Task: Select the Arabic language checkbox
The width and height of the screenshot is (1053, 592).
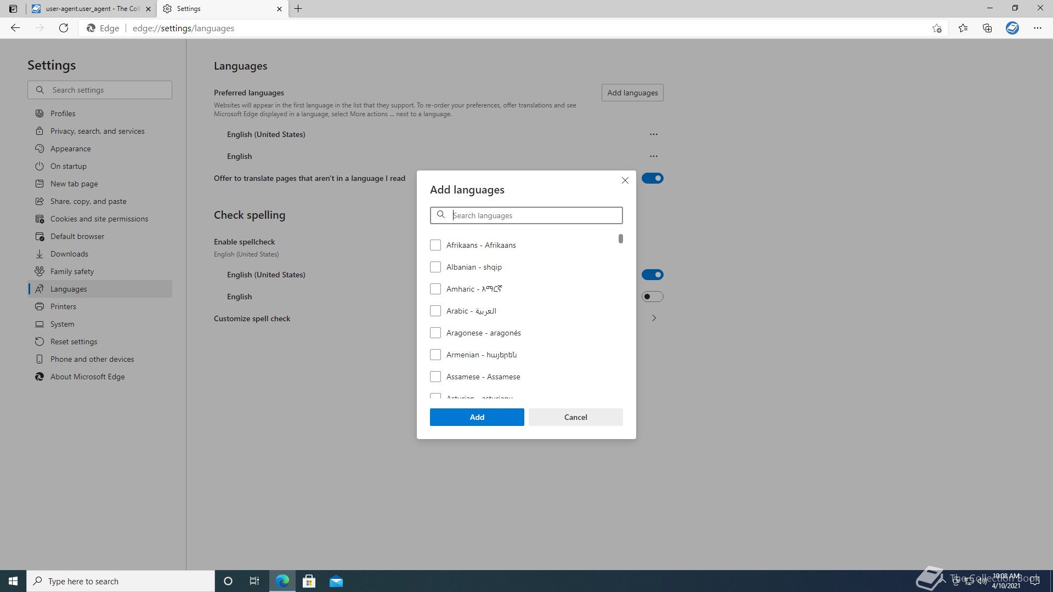Action: coord(435,311)
